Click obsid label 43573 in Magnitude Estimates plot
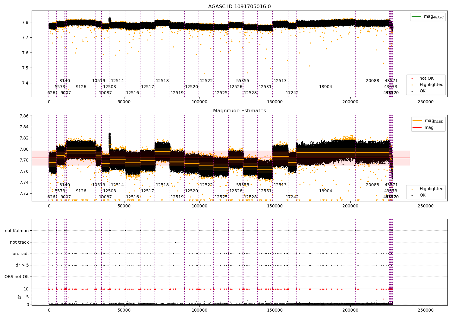 tap(391, 191)
